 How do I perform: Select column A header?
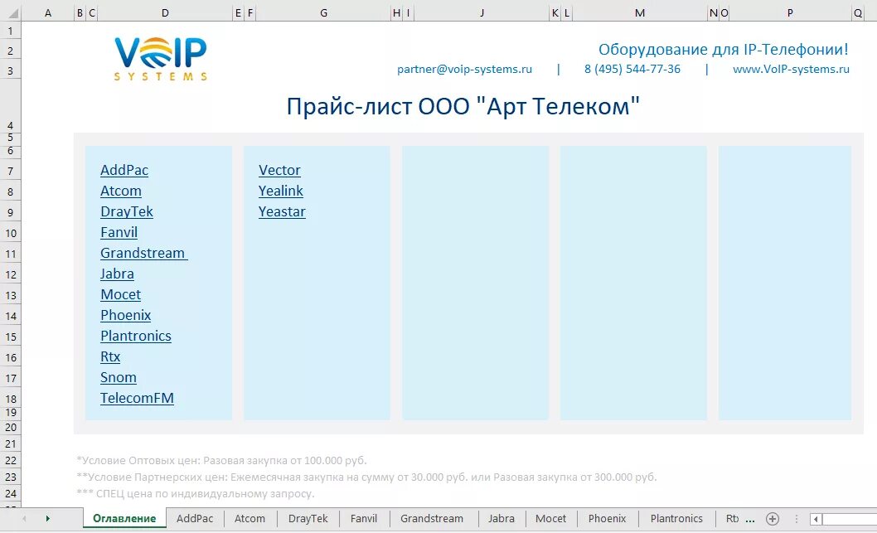[47, 13]
